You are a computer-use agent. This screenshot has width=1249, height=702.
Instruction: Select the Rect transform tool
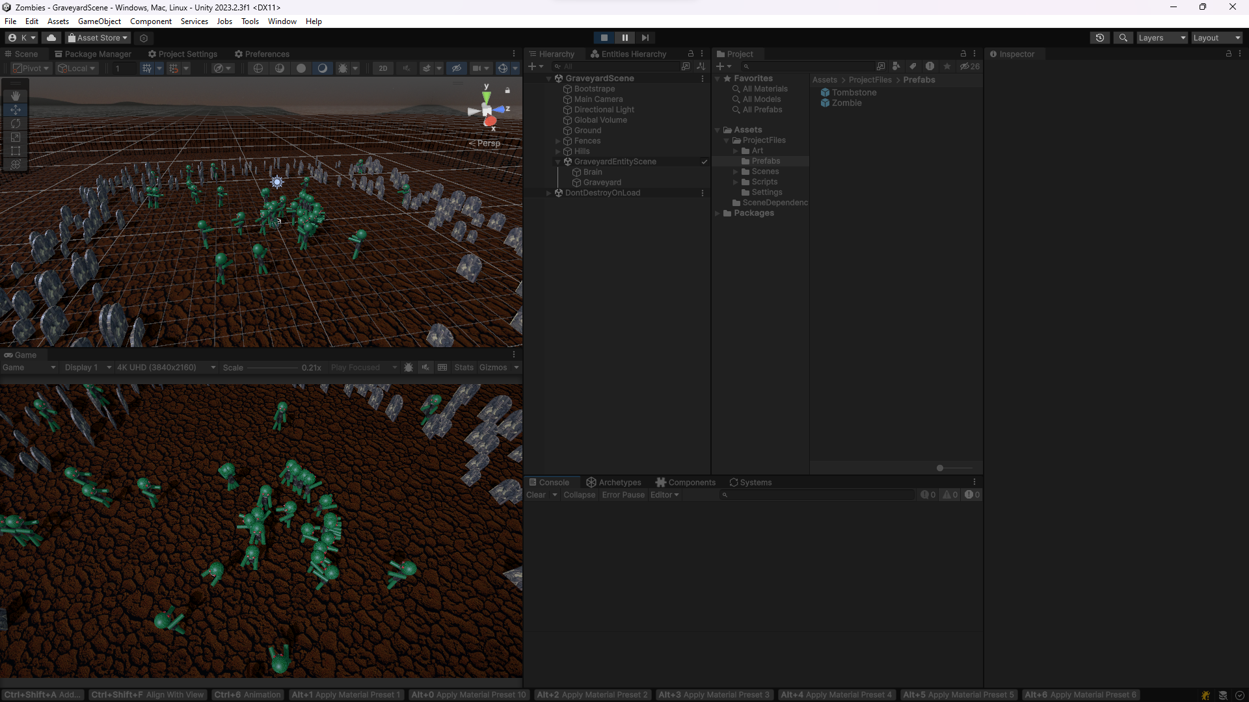16,151
